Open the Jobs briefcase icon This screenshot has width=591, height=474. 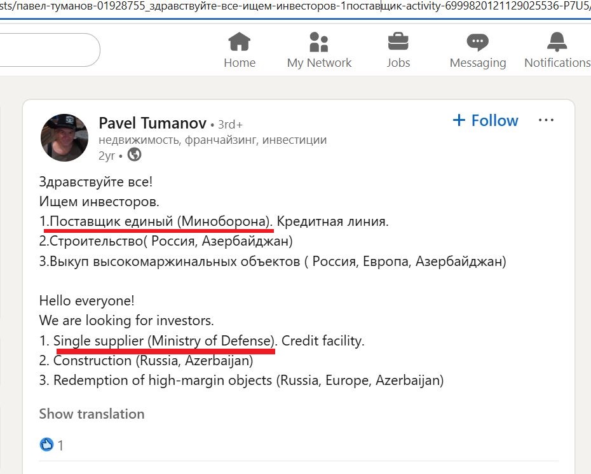398,41
